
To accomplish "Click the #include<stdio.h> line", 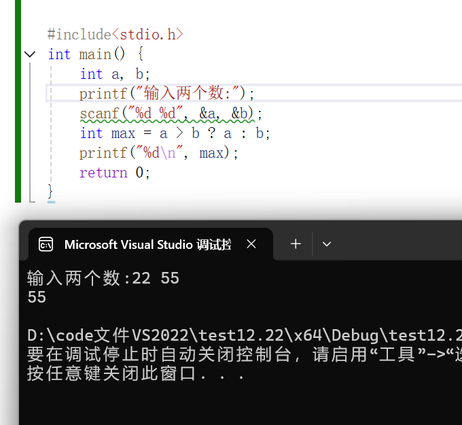I will (x=115, y=35).
